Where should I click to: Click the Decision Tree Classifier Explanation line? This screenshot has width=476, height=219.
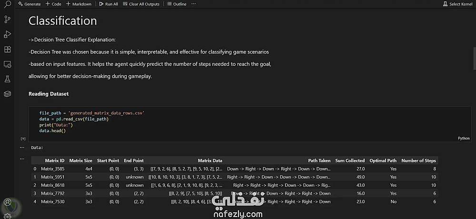[x=72, y=40]
